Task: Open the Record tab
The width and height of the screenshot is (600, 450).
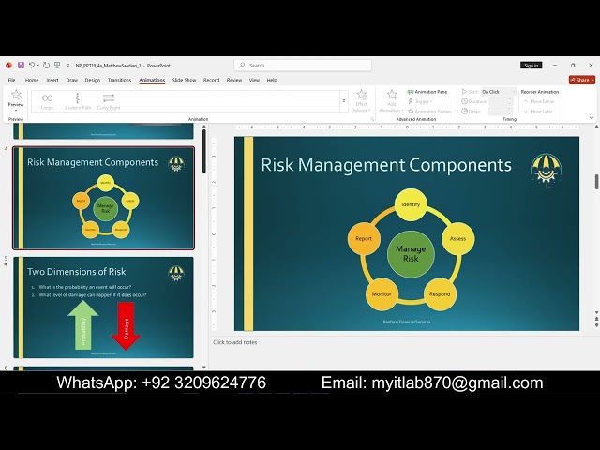Action: [211, 80]
